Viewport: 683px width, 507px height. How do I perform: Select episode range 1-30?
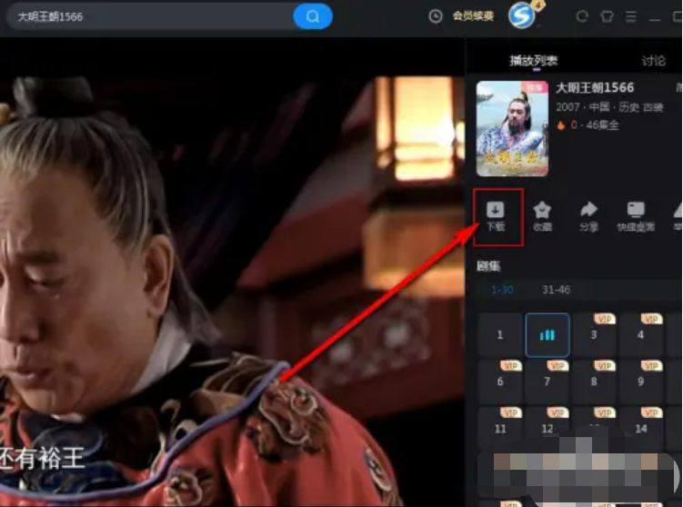click(501, 290)
